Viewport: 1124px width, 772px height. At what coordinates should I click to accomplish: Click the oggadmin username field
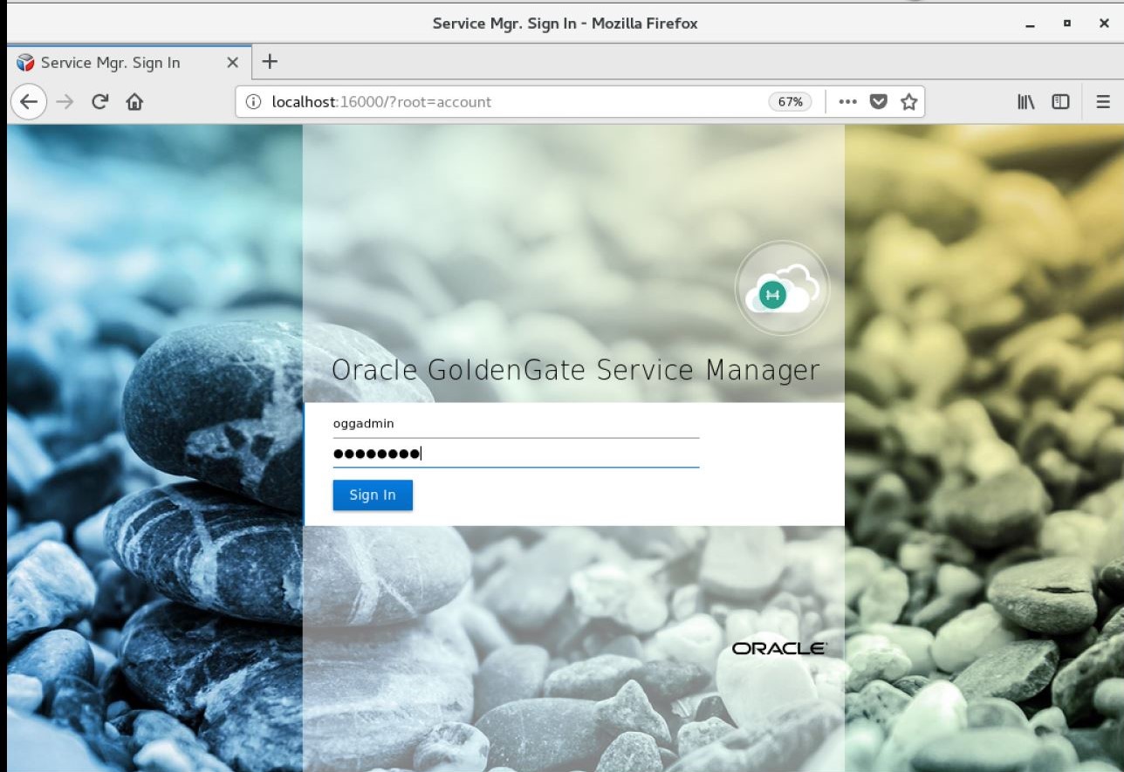pos(516,424)
